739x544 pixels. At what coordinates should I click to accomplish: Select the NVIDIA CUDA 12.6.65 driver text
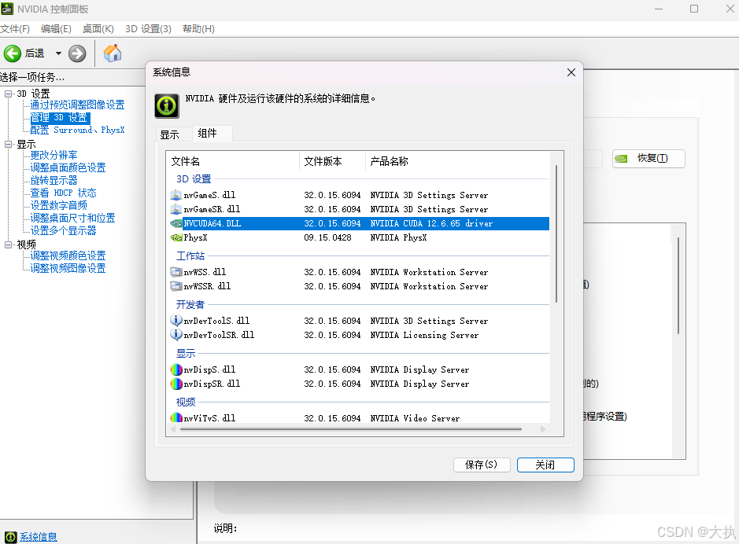pyautogui.click(x=431, y=223)
